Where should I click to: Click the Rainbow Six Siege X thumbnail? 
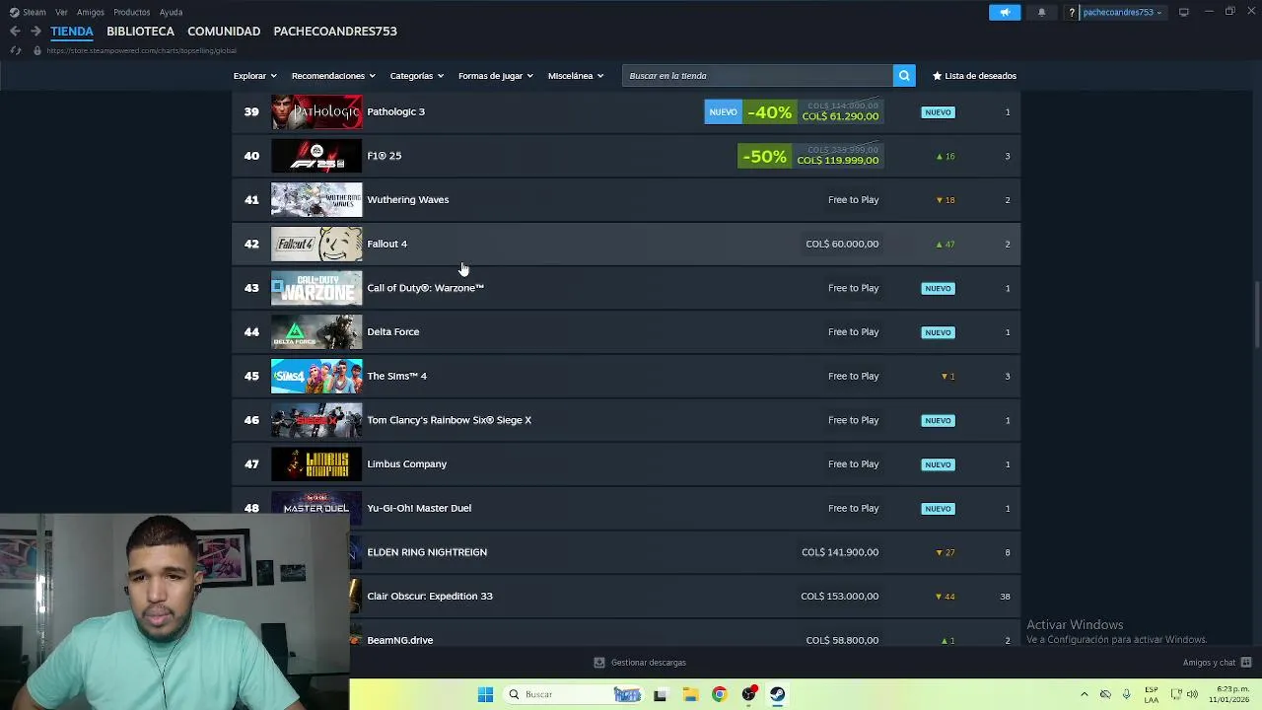[316, 420]
